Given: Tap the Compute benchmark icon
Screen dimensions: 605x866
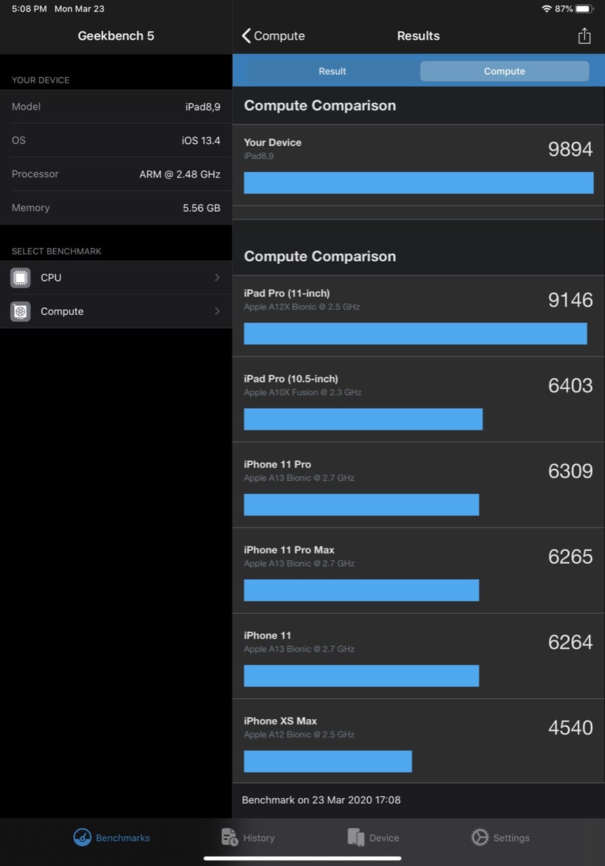Looking at the screenshot, I should click(x=20, y=311).
